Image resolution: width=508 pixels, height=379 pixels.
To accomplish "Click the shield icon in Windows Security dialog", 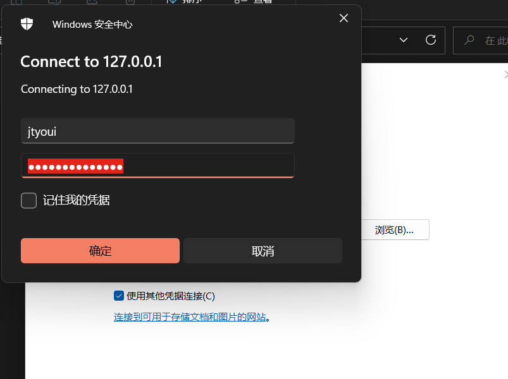I will tap(27, 24).
